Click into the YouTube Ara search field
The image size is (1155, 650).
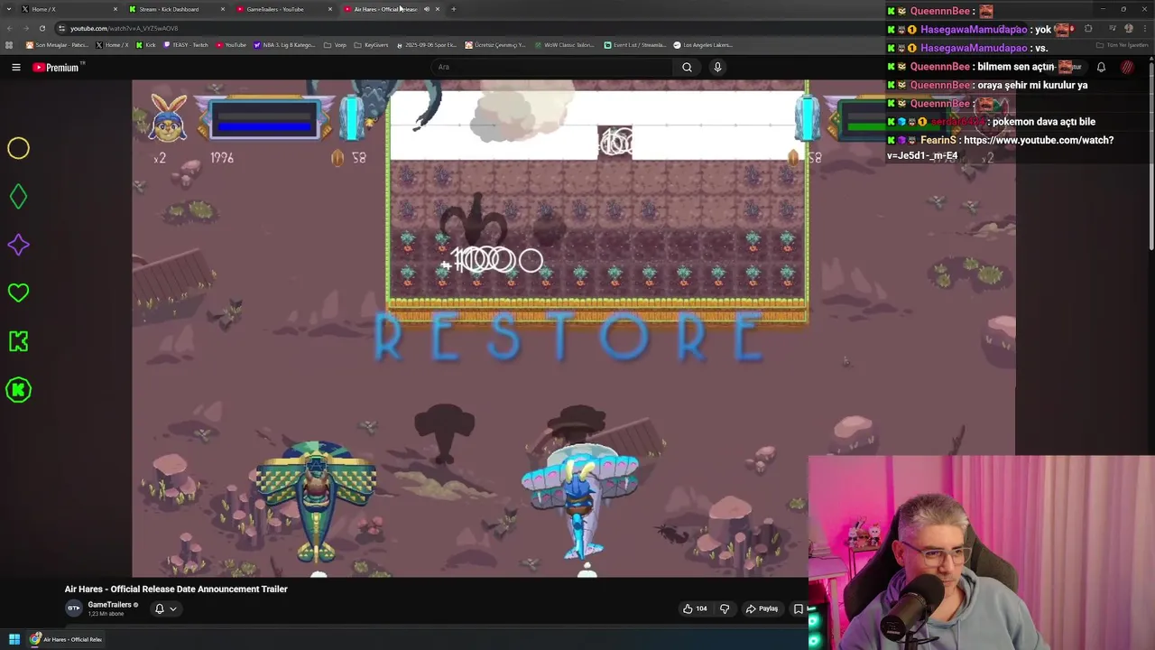[550, 67]
